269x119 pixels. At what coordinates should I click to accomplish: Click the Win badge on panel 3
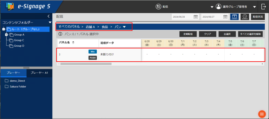93,52
